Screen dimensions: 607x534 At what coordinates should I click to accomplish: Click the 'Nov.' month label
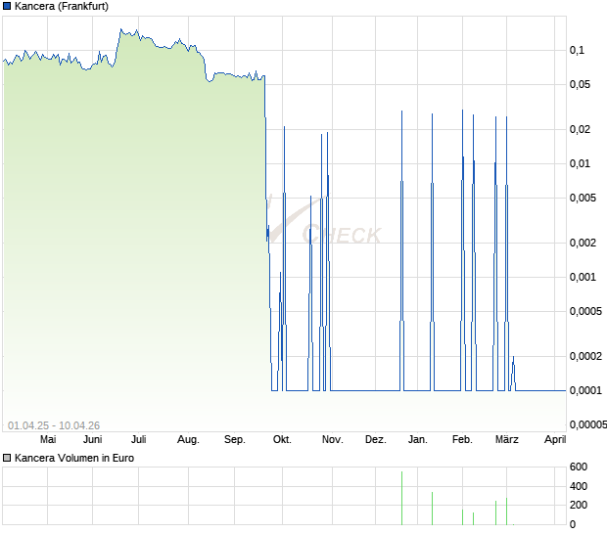333,440
